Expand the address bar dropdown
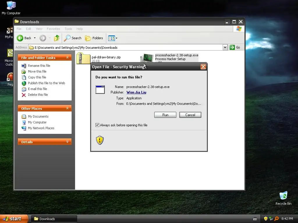 225,47
